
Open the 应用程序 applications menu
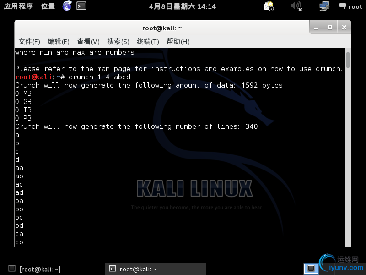tap(18, 6)
